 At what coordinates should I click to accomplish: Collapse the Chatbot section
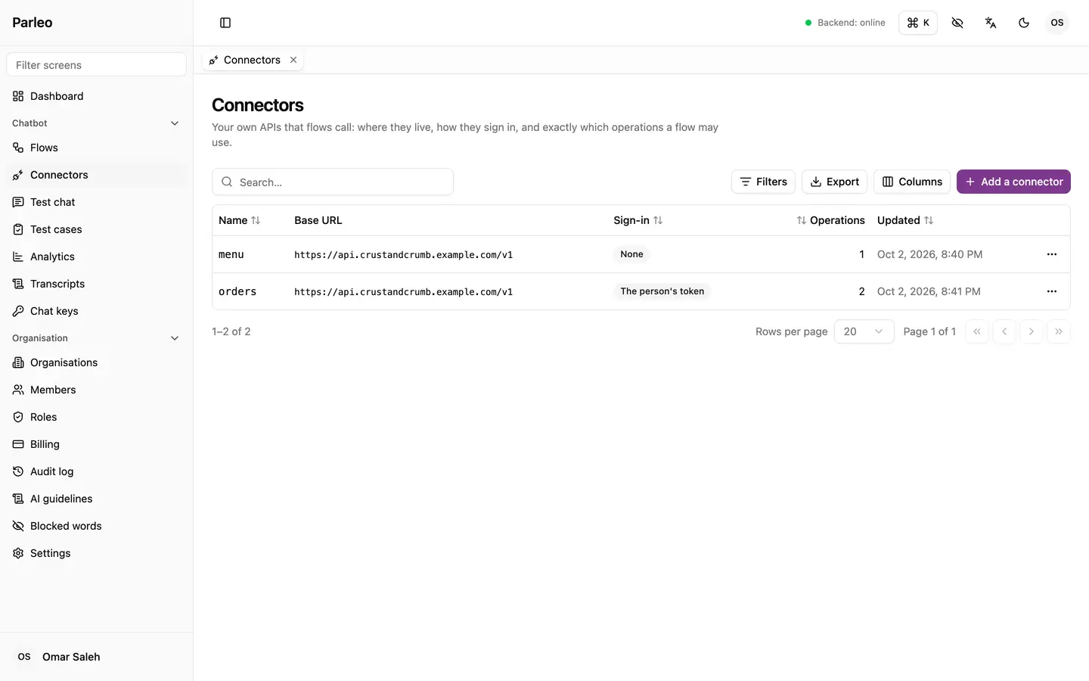point(97,123)
